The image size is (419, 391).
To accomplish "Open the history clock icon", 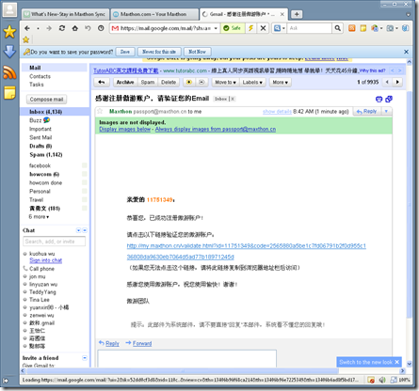I will coord(101,28).
